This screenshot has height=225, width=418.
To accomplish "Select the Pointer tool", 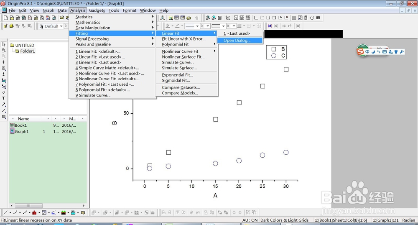I will pyautogui.click(x=3, y=44).
